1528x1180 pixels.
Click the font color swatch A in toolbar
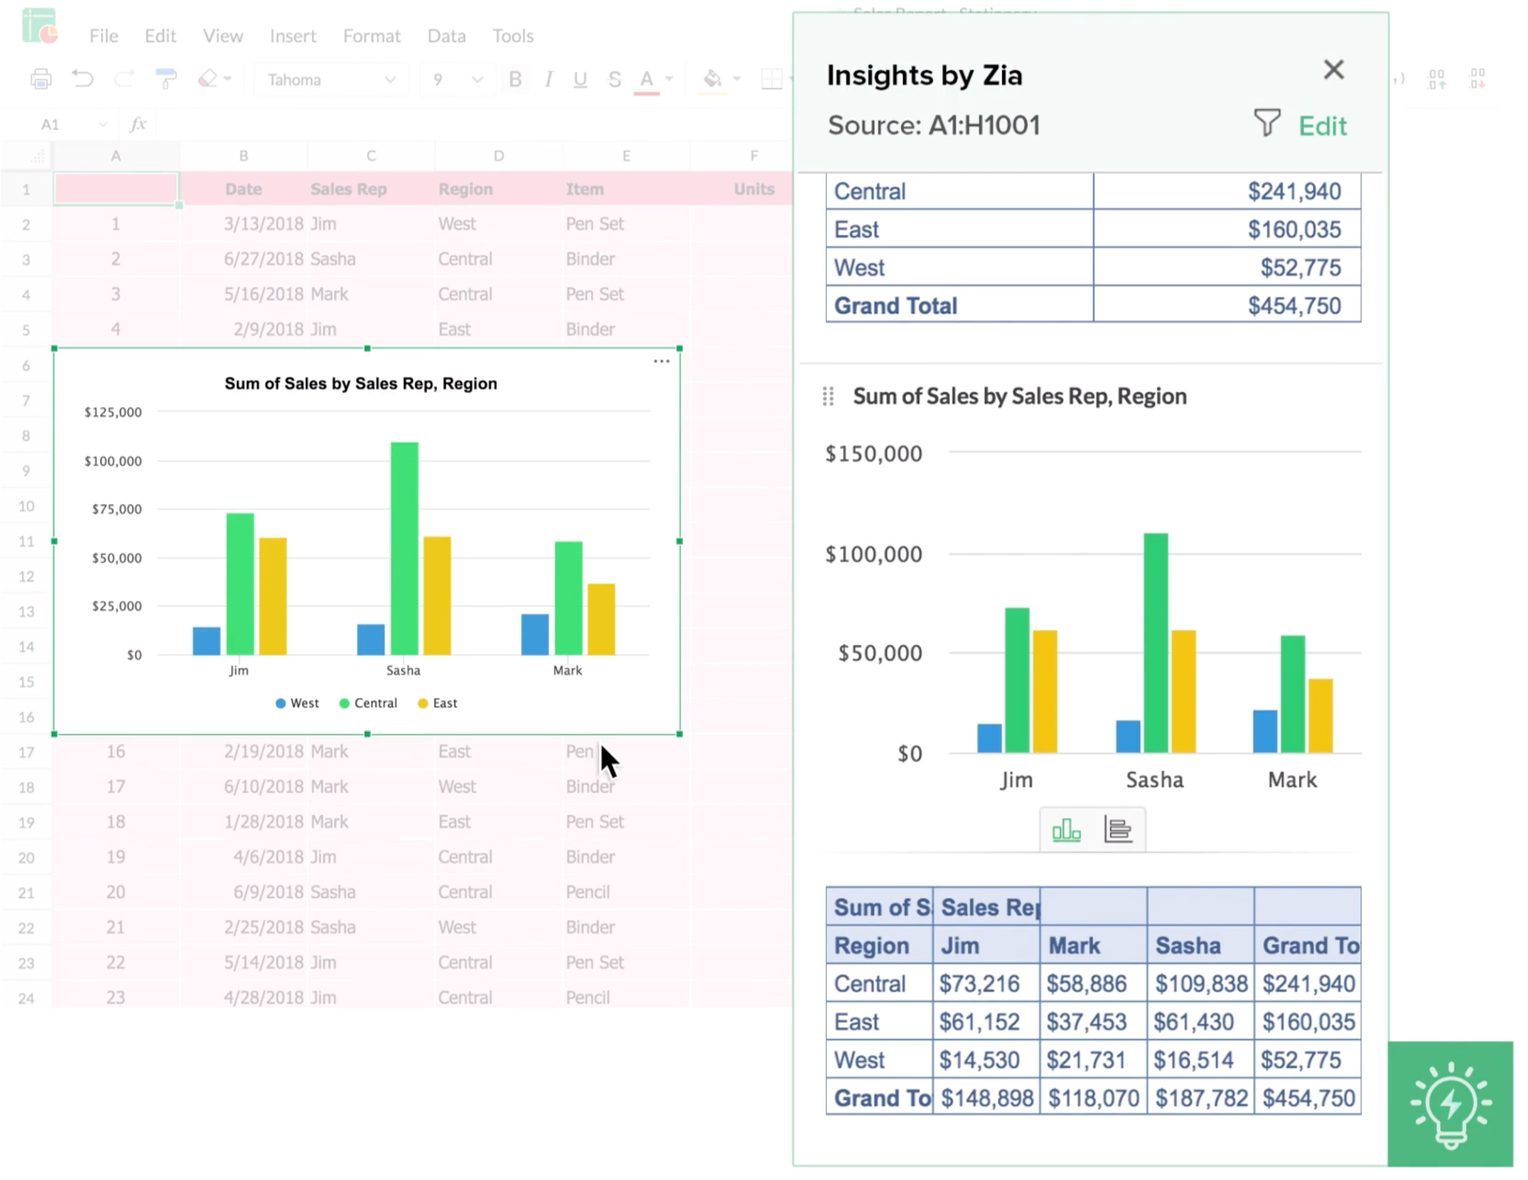[646, 80]
